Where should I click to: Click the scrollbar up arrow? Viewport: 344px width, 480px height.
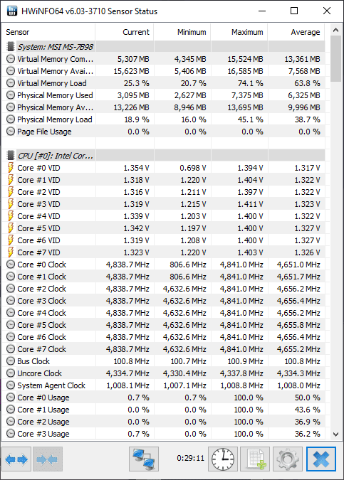pos(335,31)
